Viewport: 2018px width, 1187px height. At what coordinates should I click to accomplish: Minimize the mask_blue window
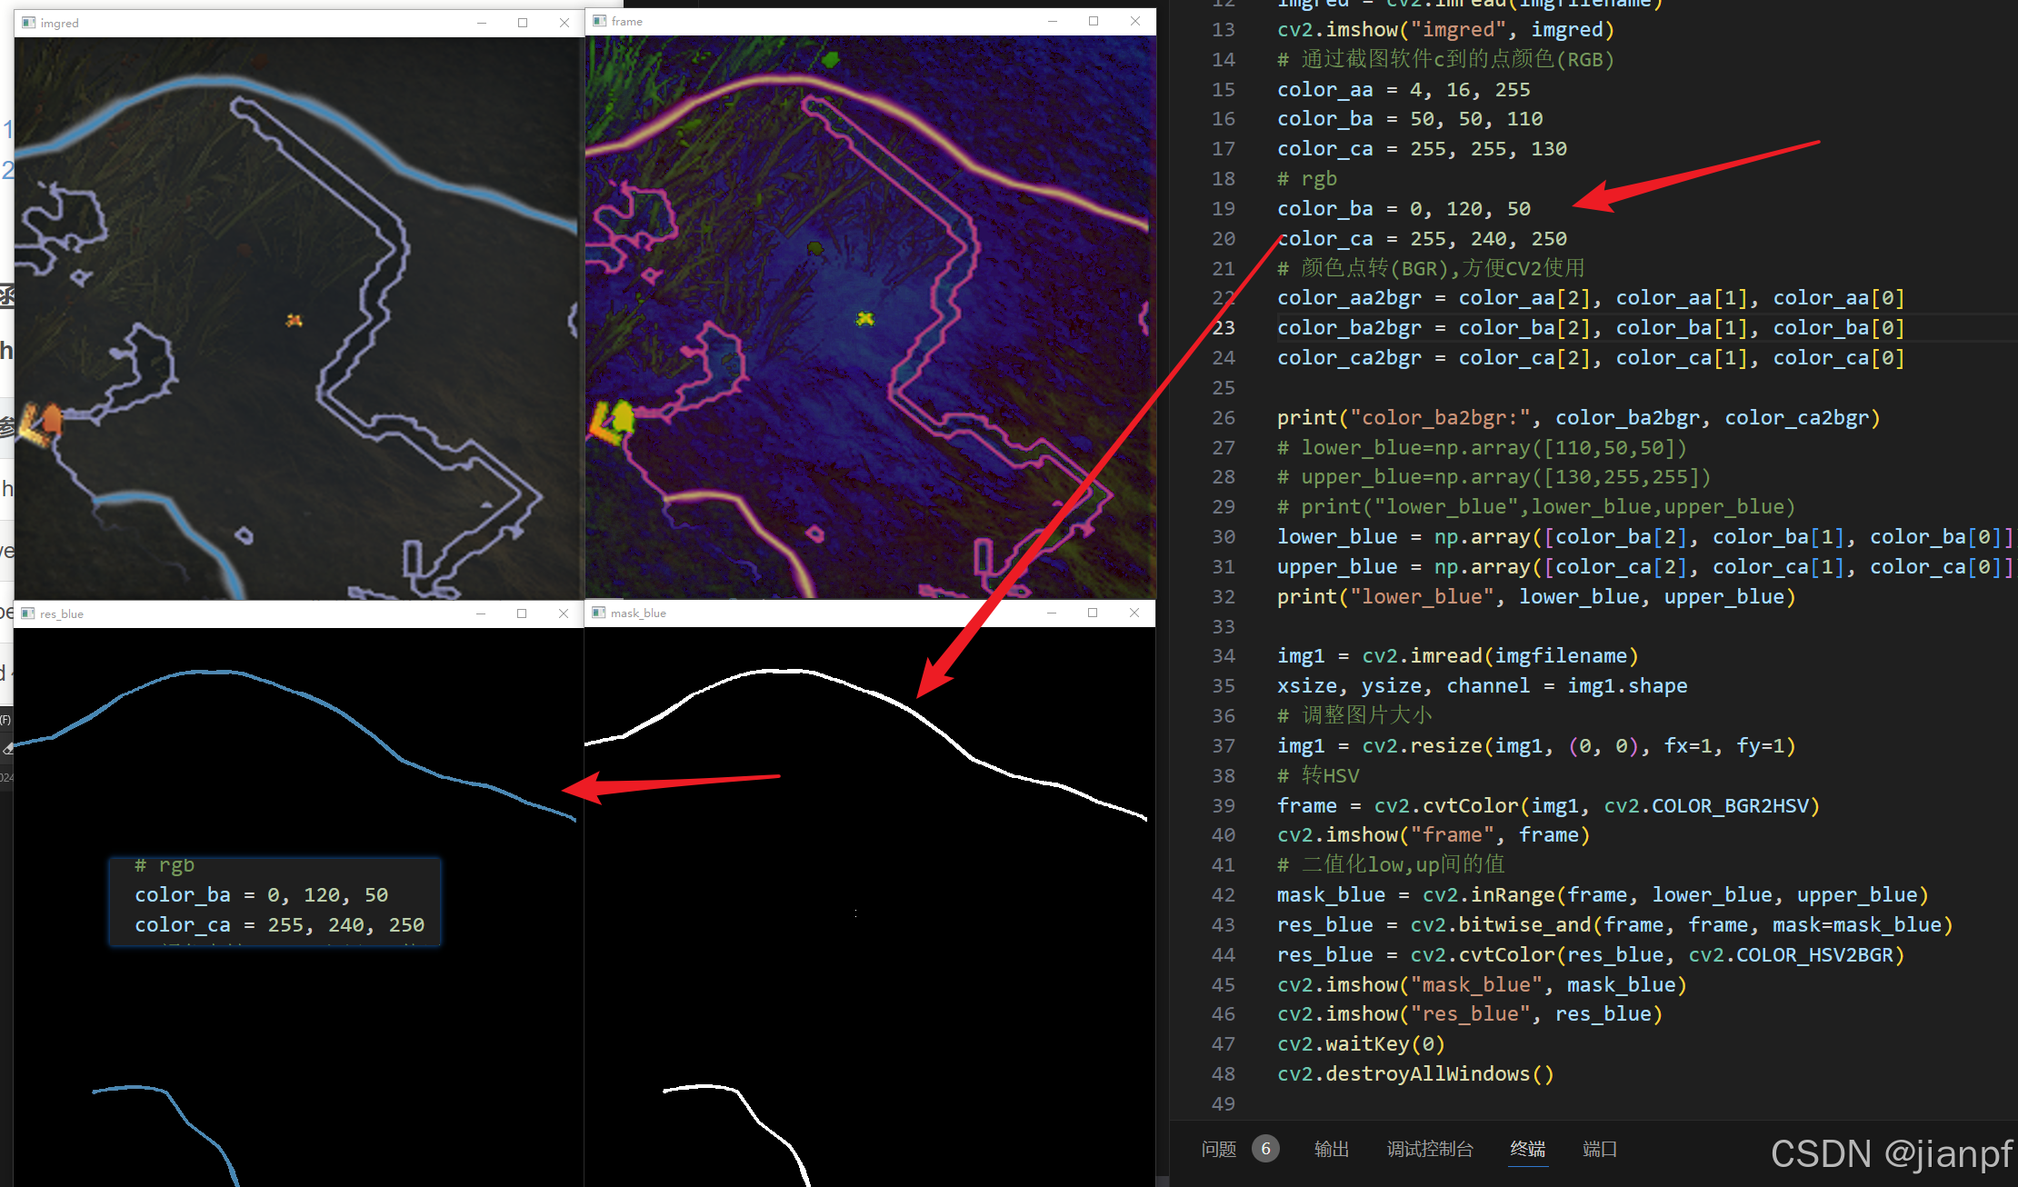coord(1052,613)
